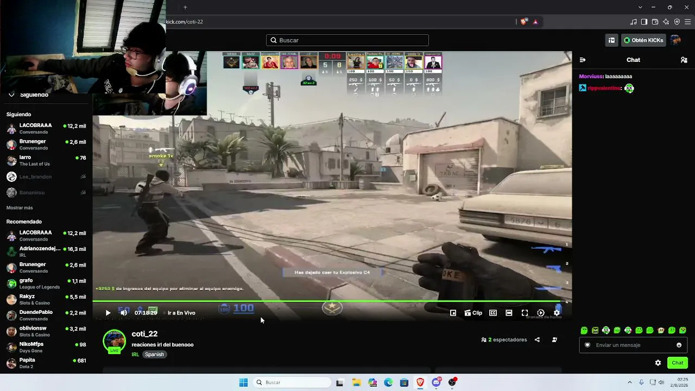Mute the stream volume
Screen dimensions: 695x391
point(124,313)
